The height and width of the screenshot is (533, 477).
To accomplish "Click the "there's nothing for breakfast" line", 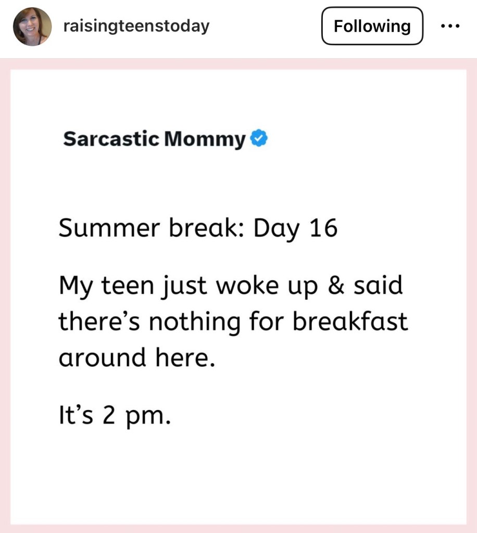I will pyautogui.click(x=233, y=322).
